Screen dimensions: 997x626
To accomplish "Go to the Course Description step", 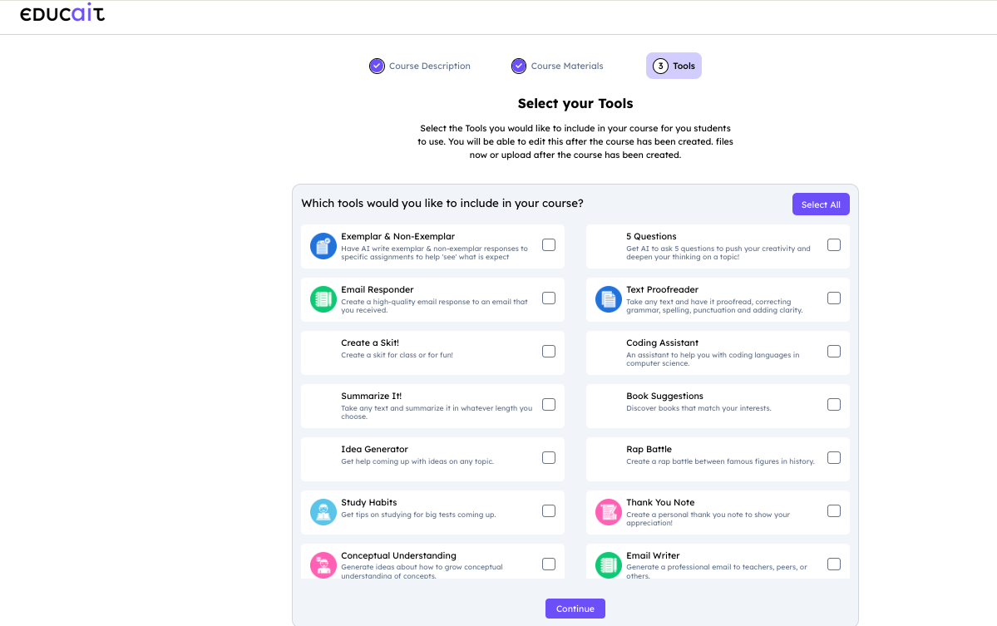I will [x=420, y=66].
